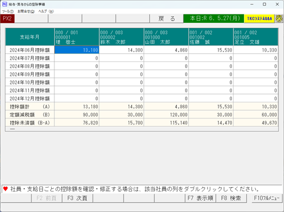This screenshot has width=284, height=212.
Task: Click the horizontal scrollbar under the table
Action: click(142, 129)
